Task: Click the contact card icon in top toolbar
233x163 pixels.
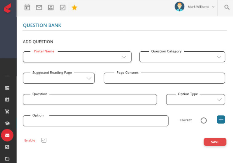Action: point(51,7)
